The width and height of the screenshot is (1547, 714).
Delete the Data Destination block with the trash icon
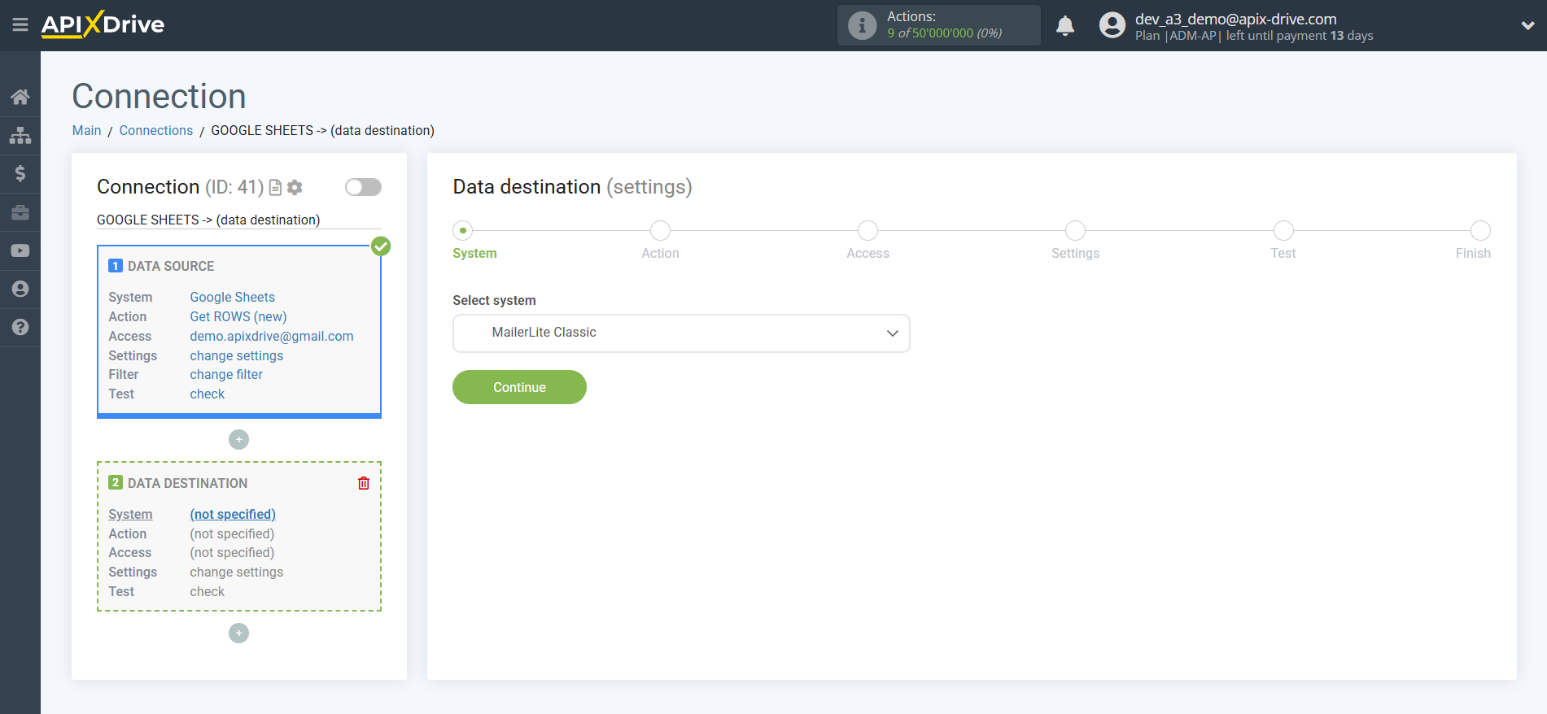coord(364,483)
